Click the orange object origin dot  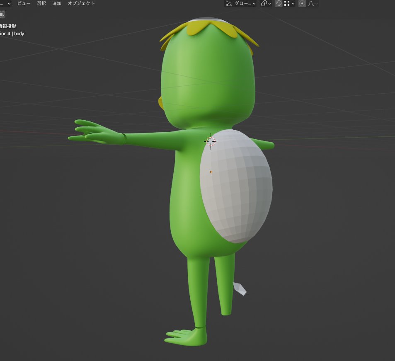[x=211, y=172]
